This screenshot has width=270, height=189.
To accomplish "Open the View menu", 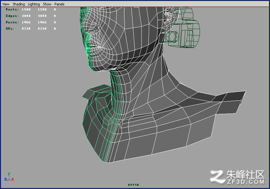I will [x=6, y=4].
